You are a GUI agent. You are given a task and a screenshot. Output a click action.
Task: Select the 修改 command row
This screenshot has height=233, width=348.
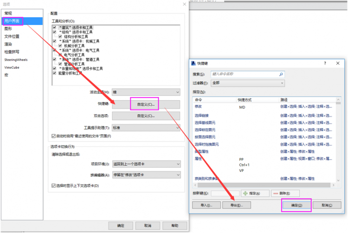click(264, 106)
